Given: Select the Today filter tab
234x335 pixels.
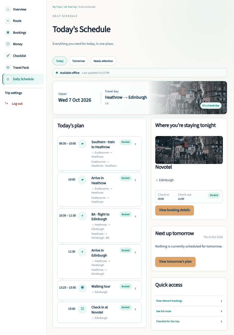Looking at the screenshot, I should [x=60, y=61].
